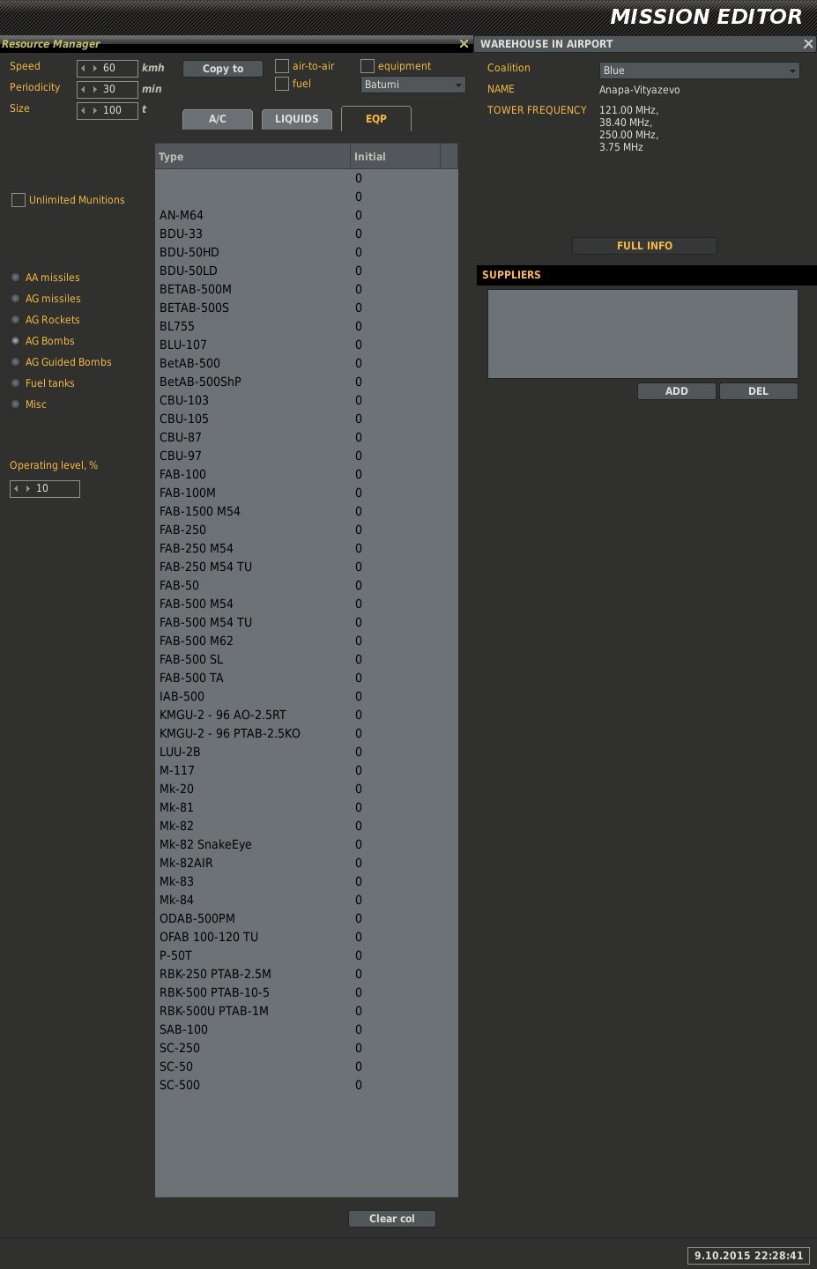
Task: Select the BL755 row
Action: click(306, 326)
